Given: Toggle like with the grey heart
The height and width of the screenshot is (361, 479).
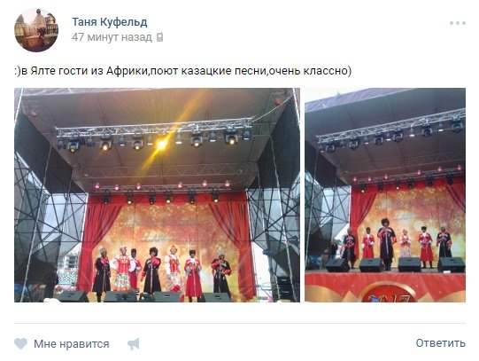Looking at the screenshot, I should [x=20, y=344].
